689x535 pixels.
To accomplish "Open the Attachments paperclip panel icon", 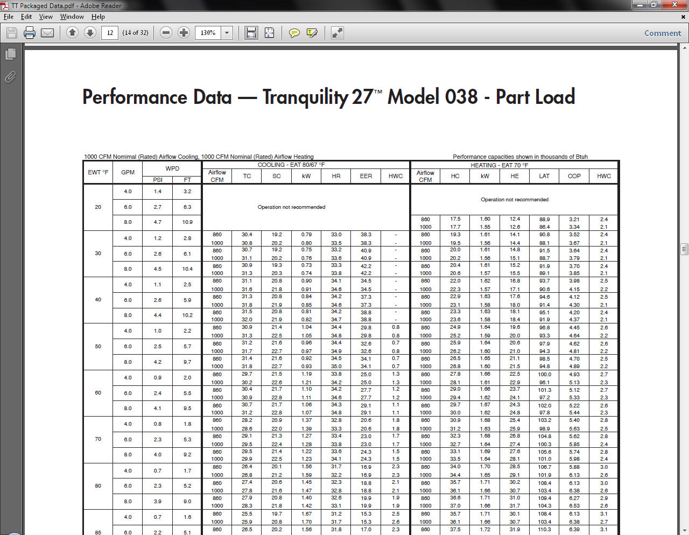I will [x=10, y=78].
